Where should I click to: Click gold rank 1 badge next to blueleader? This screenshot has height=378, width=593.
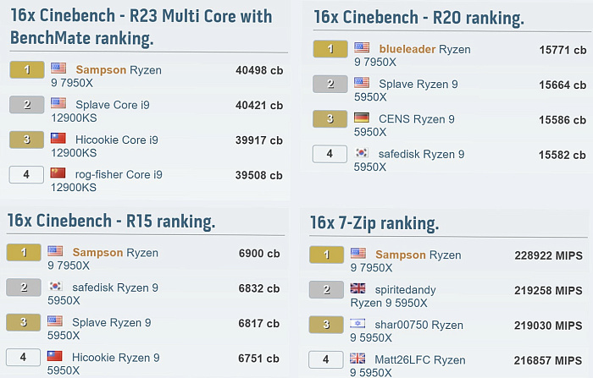[330, 49]
